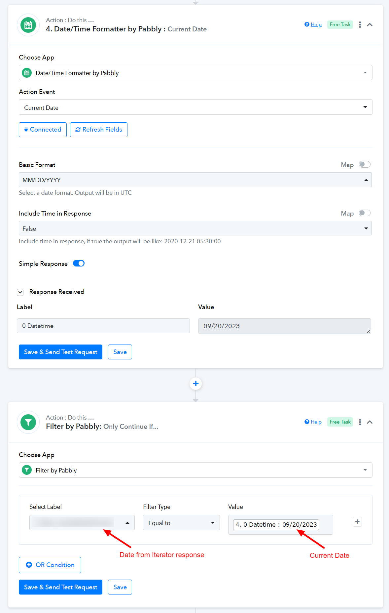Open three-dot menu on Date/Time Formatter step

pos(360,25)
